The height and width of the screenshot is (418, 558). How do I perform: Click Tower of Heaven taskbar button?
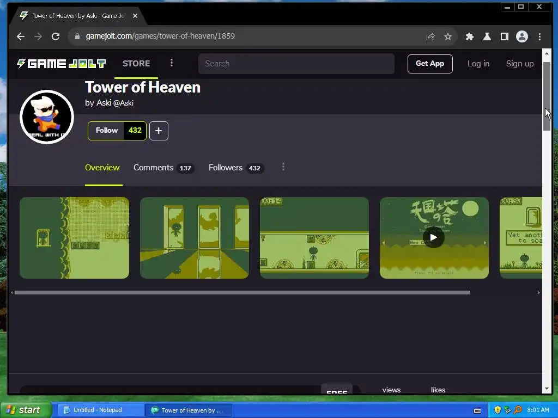click(x=189, y=410)
